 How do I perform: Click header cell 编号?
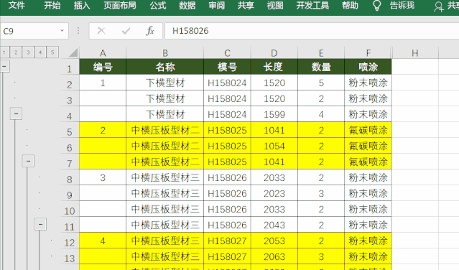(x=103, y=67)
